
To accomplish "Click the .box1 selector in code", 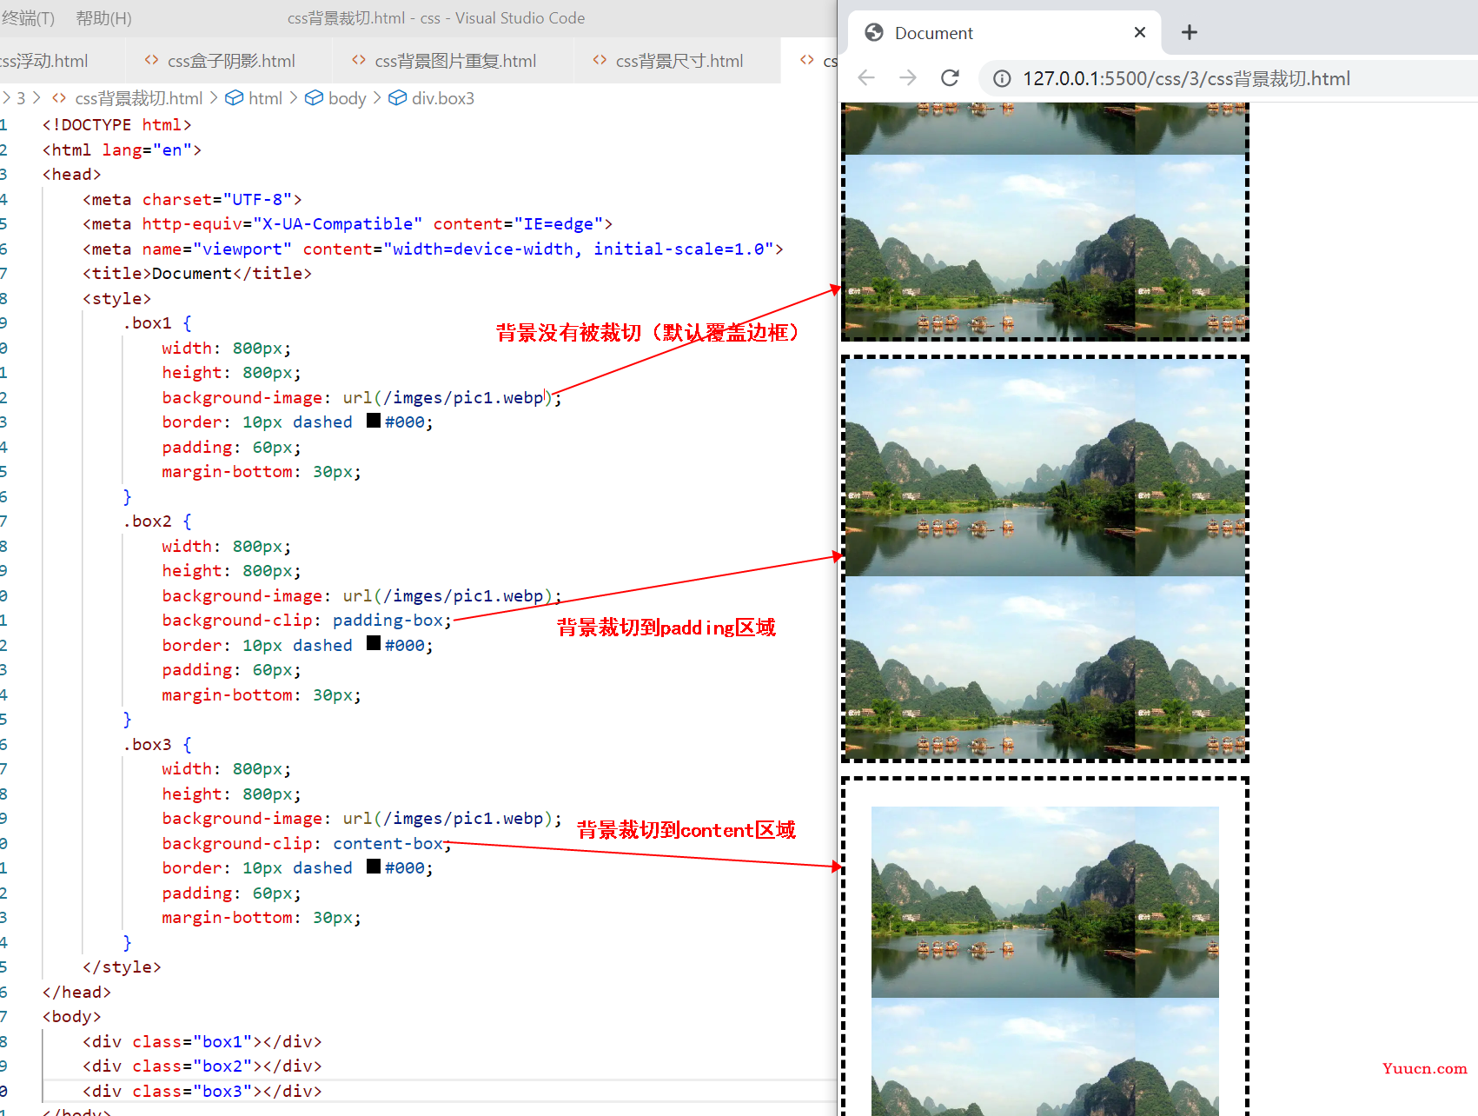I will 147,322.
